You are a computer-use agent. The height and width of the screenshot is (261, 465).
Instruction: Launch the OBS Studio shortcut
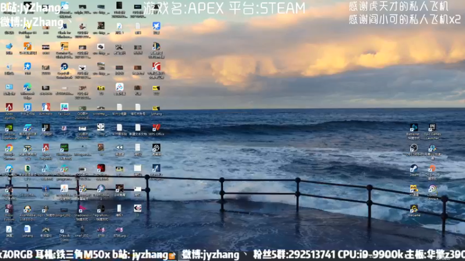click(414, 148)
